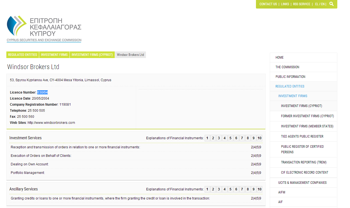Open instrument explanation 1 in Investment Services
This screenshot has height=208, width=350.
[x=207, y=138]
